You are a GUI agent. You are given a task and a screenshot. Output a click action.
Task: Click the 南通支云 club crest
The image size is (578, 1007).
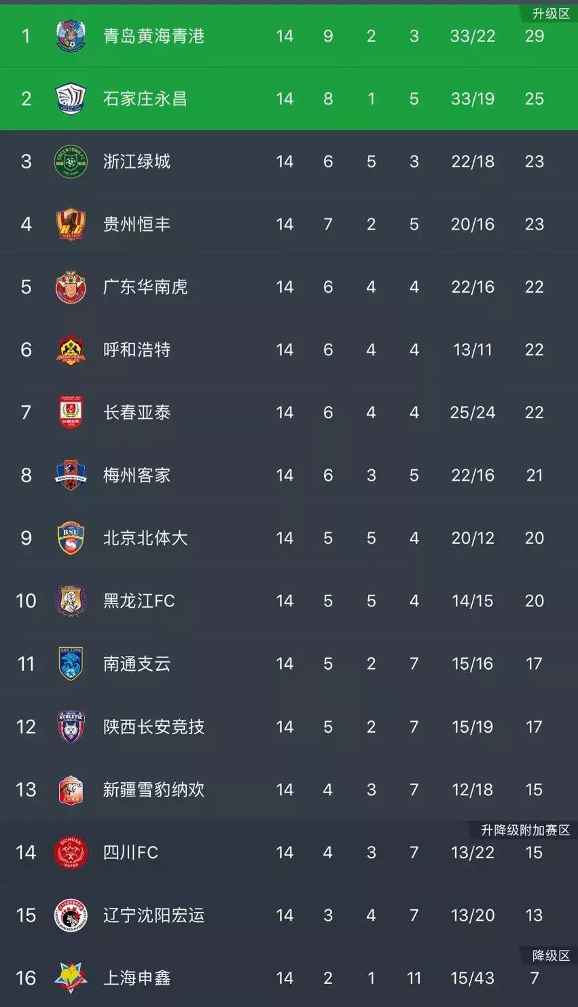pyautogui.click(x=71, y=663)
